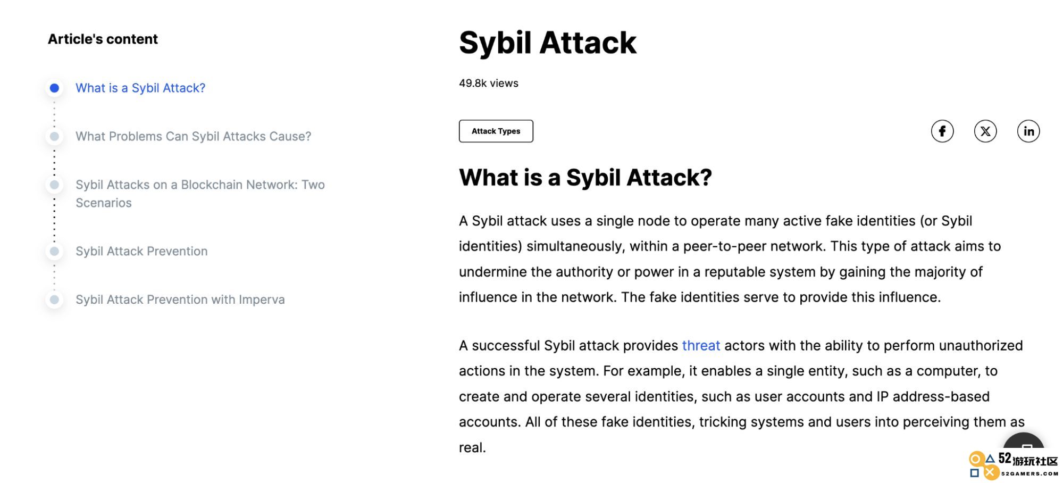Follow the blue threat hyperlink
1063x483 pixels.
[x=701, y=346]
